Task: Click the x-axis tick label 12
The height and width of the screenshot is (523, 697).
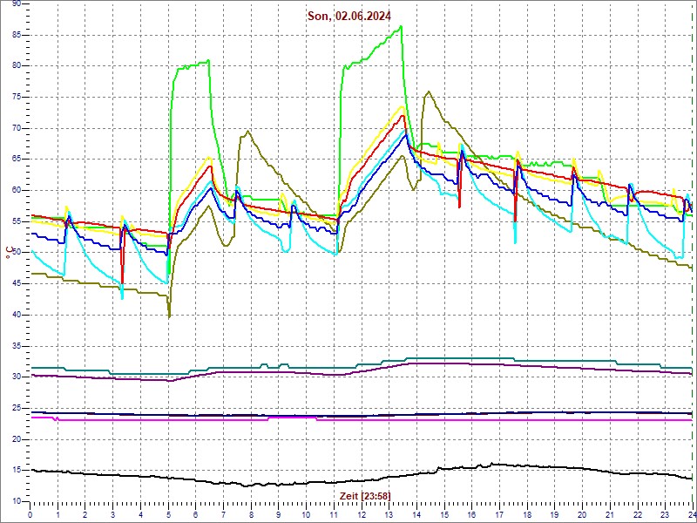Action: coord(362,515)
